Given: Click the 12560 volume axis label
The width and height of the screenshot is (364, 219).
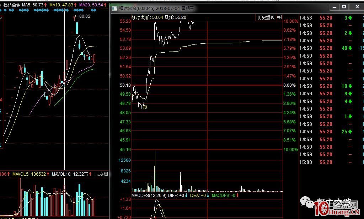Looking at the screenshot, I should (x=125, y=160).
